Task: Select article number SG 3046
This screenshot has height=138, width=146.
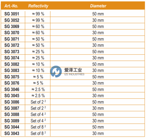Action: pos(12,89)
